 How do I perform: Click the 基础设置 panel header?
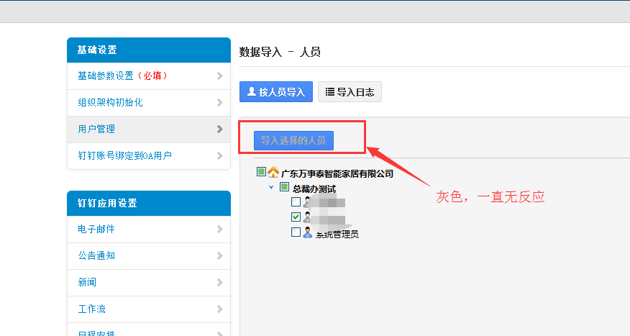click(149, 50)
